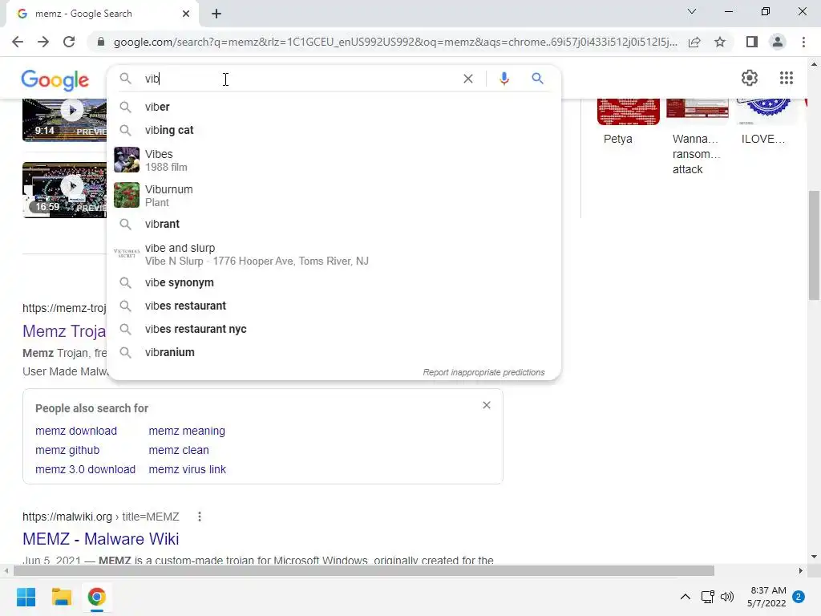Open the Petya thumbnail card

(629, 122)
